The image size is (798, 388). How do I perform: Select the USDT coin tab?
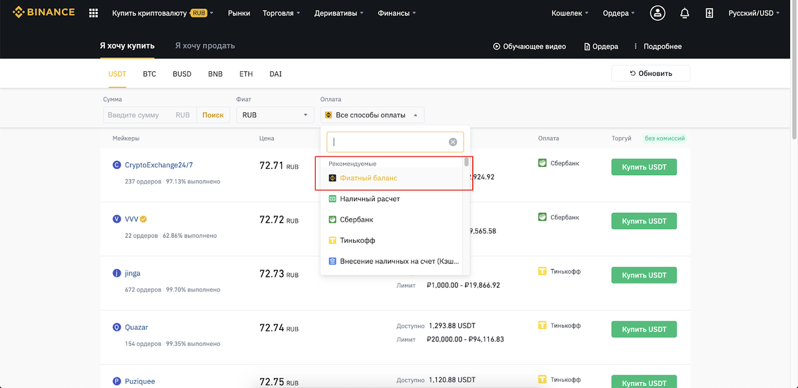pyautogui.click(x=117, y=74)
